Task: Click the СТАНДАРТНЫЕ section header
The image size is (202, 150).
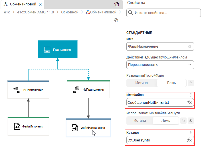Action: point(139,33)
